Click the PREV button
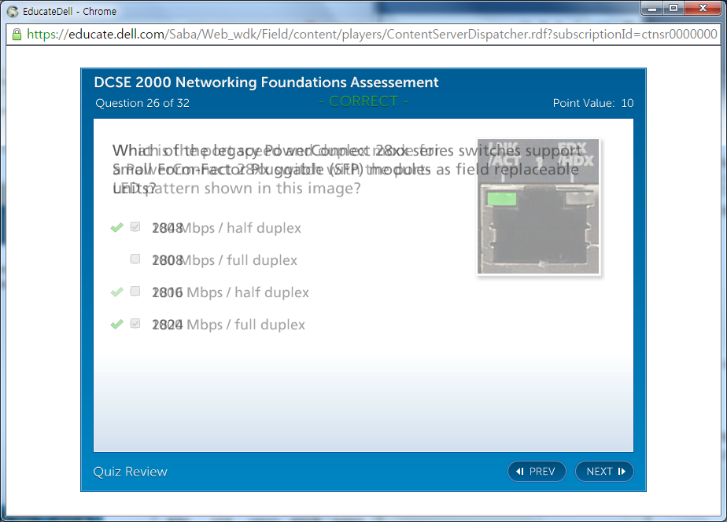727x522 pixels. click(537, 471)
